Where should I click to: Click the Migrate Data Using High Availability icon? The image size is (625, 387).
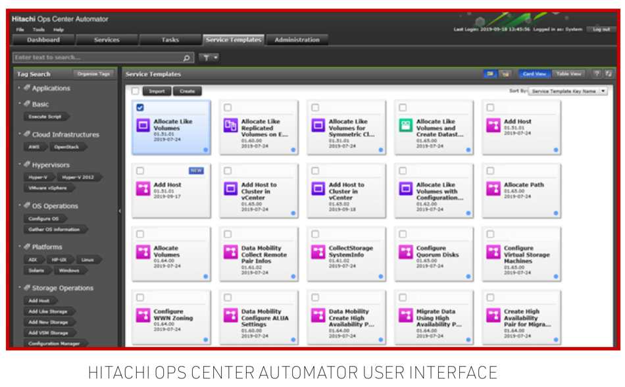406,315
